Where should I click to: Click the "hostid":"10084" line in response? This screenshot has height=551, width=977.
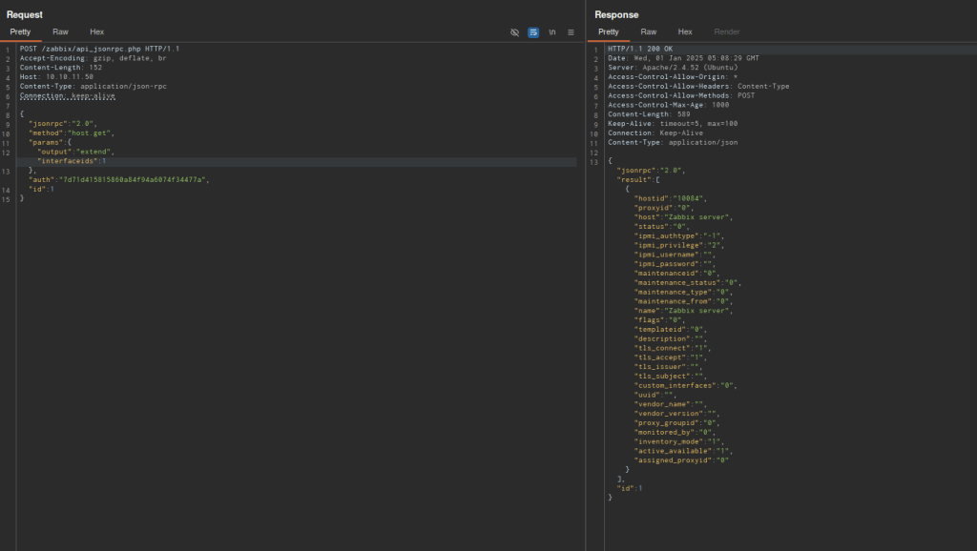pyautogui.click(x=670, y=198)
